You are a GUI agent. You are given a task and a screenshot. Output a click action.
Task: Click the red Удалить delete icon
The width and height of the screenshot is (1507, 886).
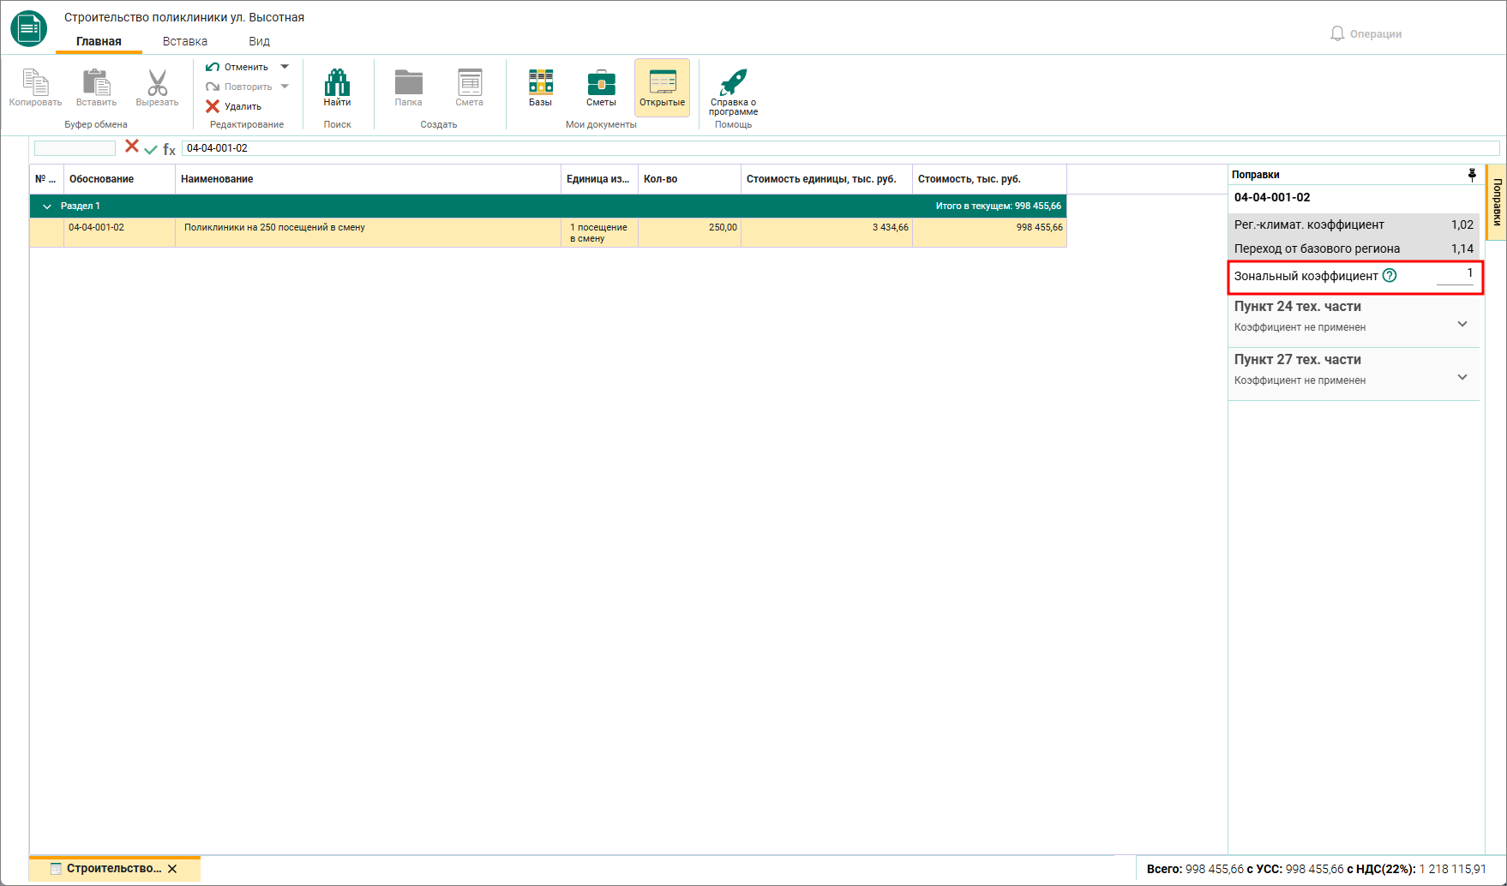click(213, 106)
